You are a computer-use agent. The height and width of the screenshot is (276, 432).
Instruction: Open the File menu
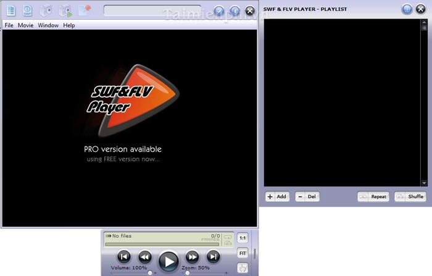click(9, 25)
